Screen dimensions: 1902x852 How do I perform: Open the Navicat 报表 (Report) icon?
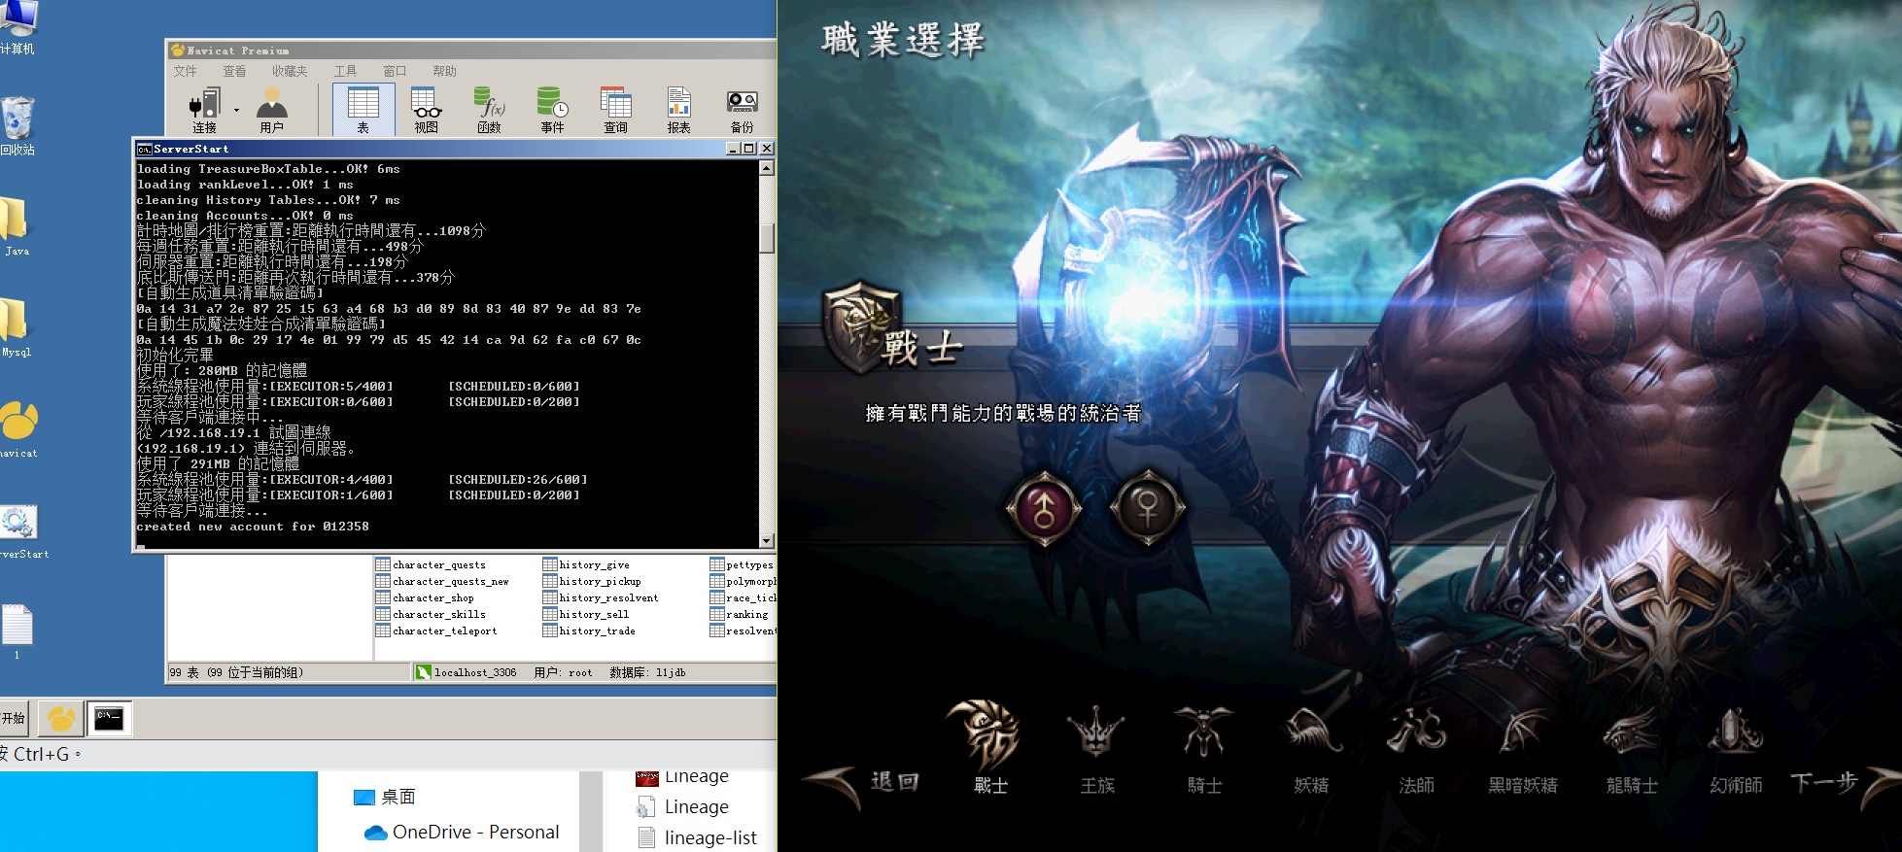678,110
